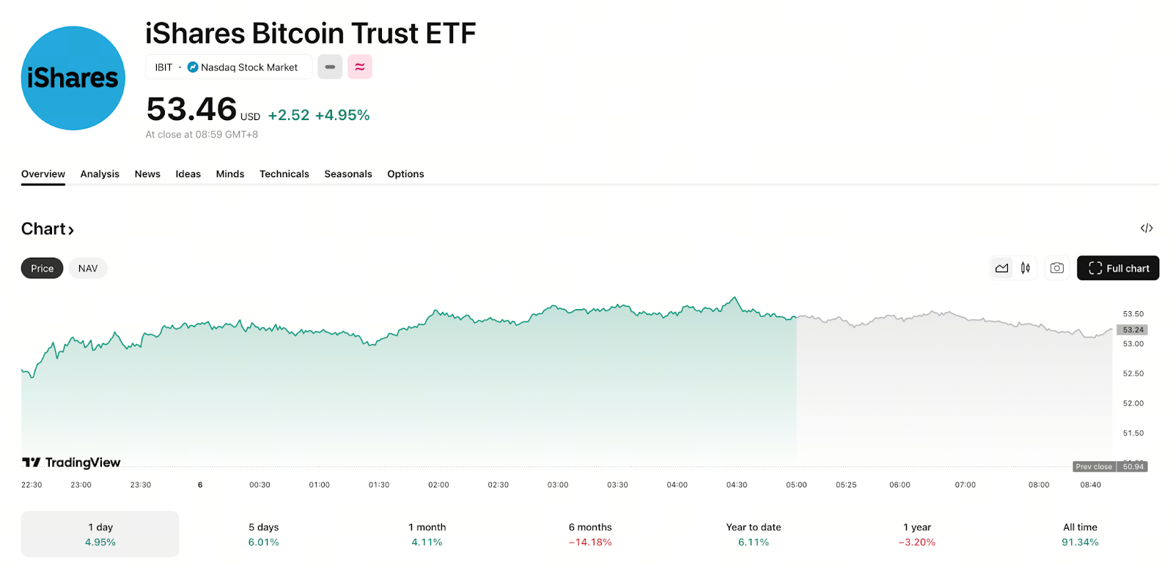Select the 6 months range

point(590,535)
